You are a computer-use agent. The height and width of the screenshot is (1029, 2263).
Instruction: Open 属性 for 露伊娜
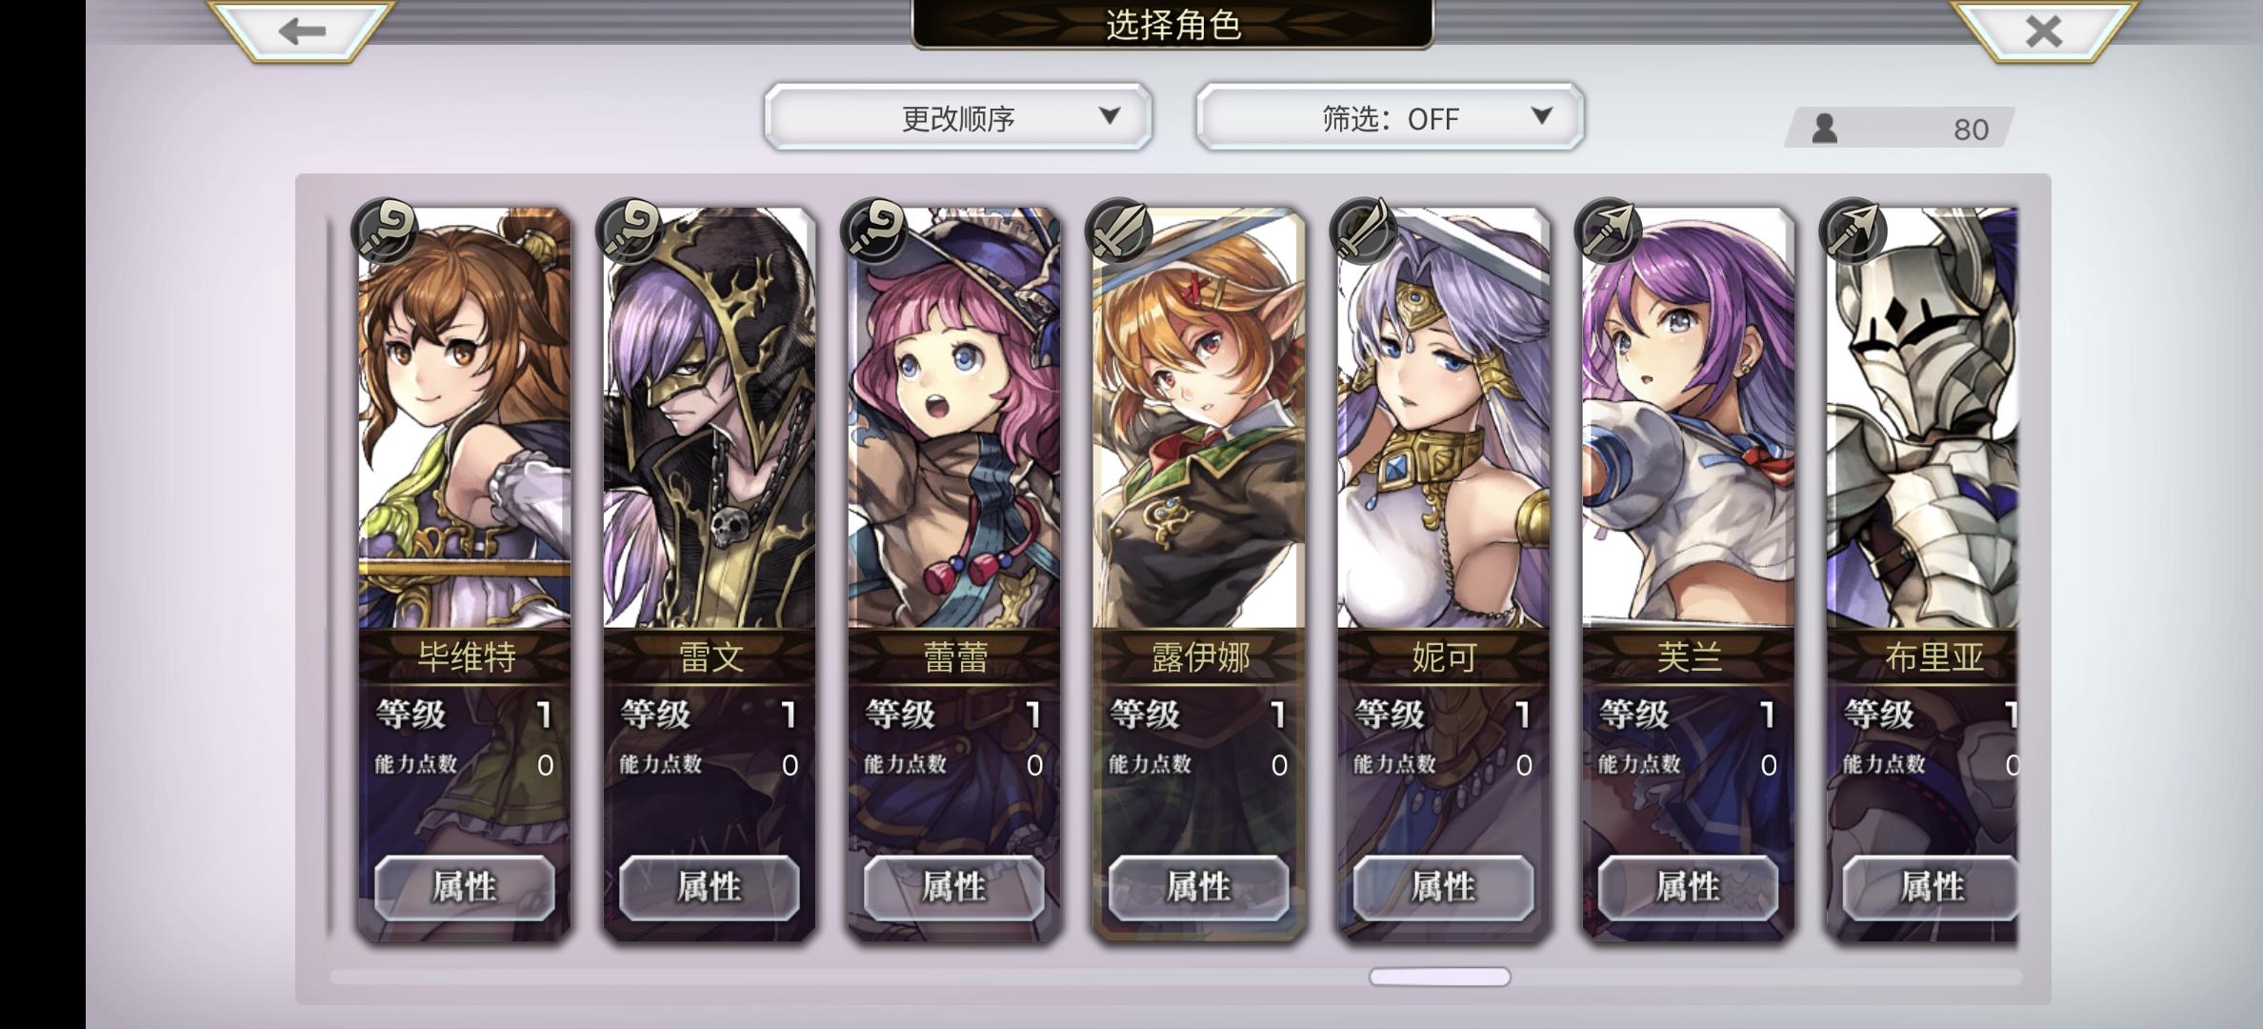1199,887
